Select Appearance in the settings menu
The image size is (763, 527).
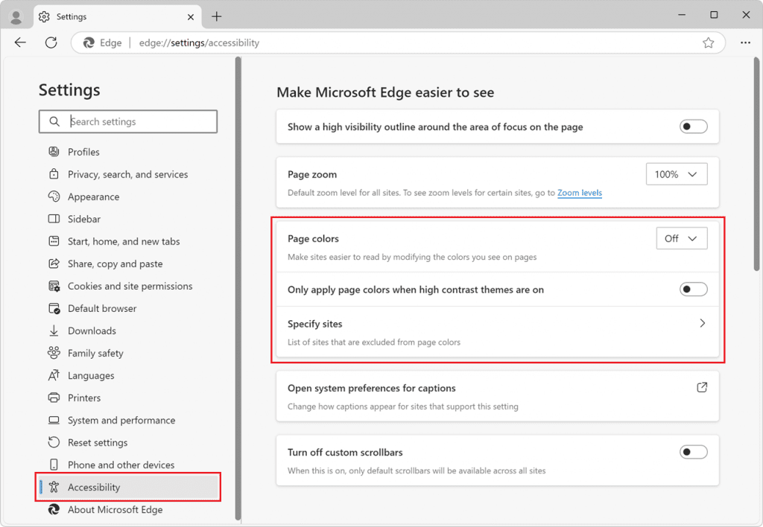93,197
